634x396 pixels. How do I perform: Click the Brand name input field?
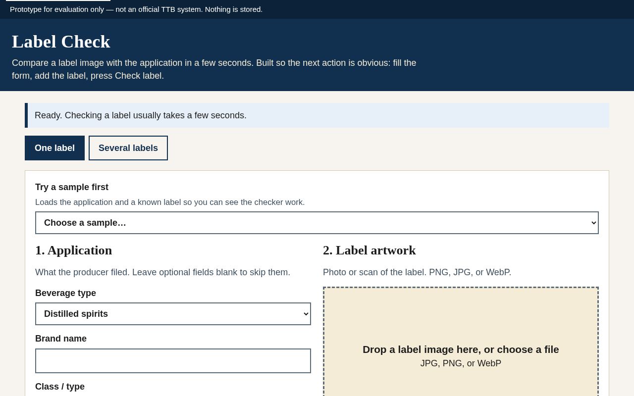(173, 361)
